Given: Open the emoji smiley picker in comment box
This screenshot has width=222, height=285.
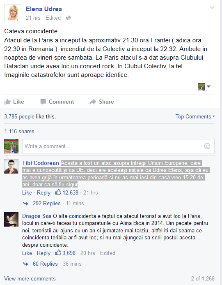Looking at the screenshot, I should (207, 146).
